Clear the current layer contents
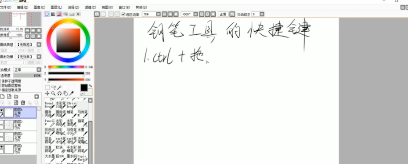Image resolution: width=408 pixels, height=164 pixels. click(x=16, y=103)
